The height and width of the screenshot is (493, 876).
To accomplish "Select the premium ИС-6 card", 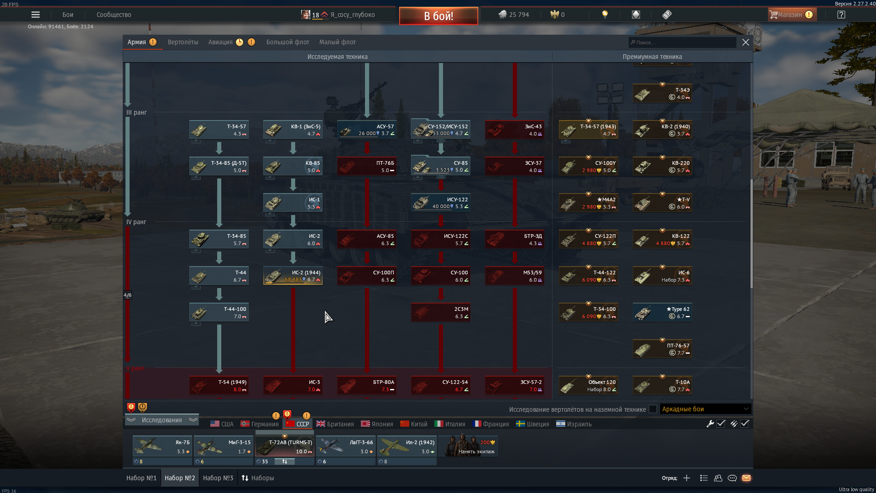I will point(662,276).
